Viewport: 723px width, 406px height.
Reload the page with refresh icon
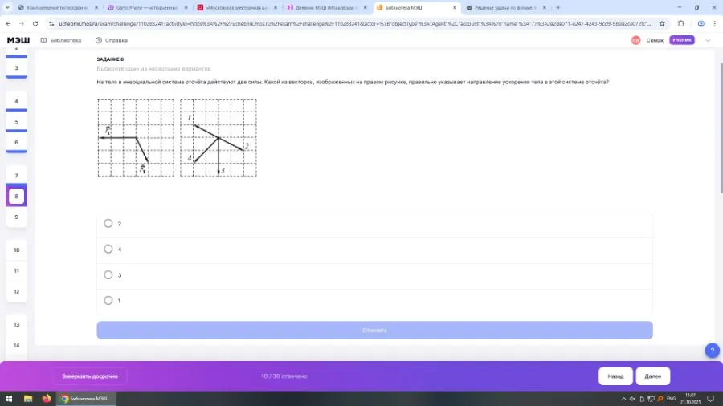(35, 23)
